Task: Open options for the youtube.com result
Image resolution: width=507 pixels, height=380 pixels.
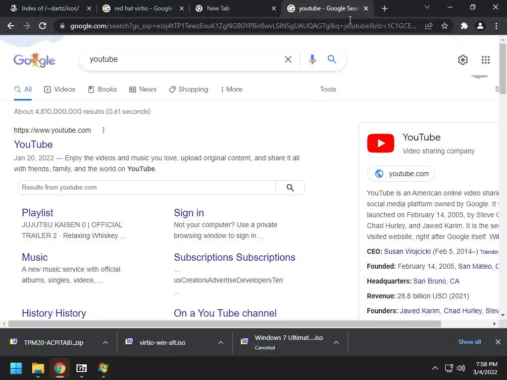Action: coord(103,130)
